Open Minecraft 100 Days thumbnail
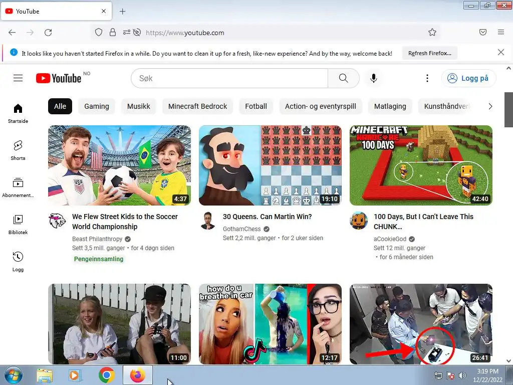Viewport: 513px width, 385px height. [x=421, y=165]
